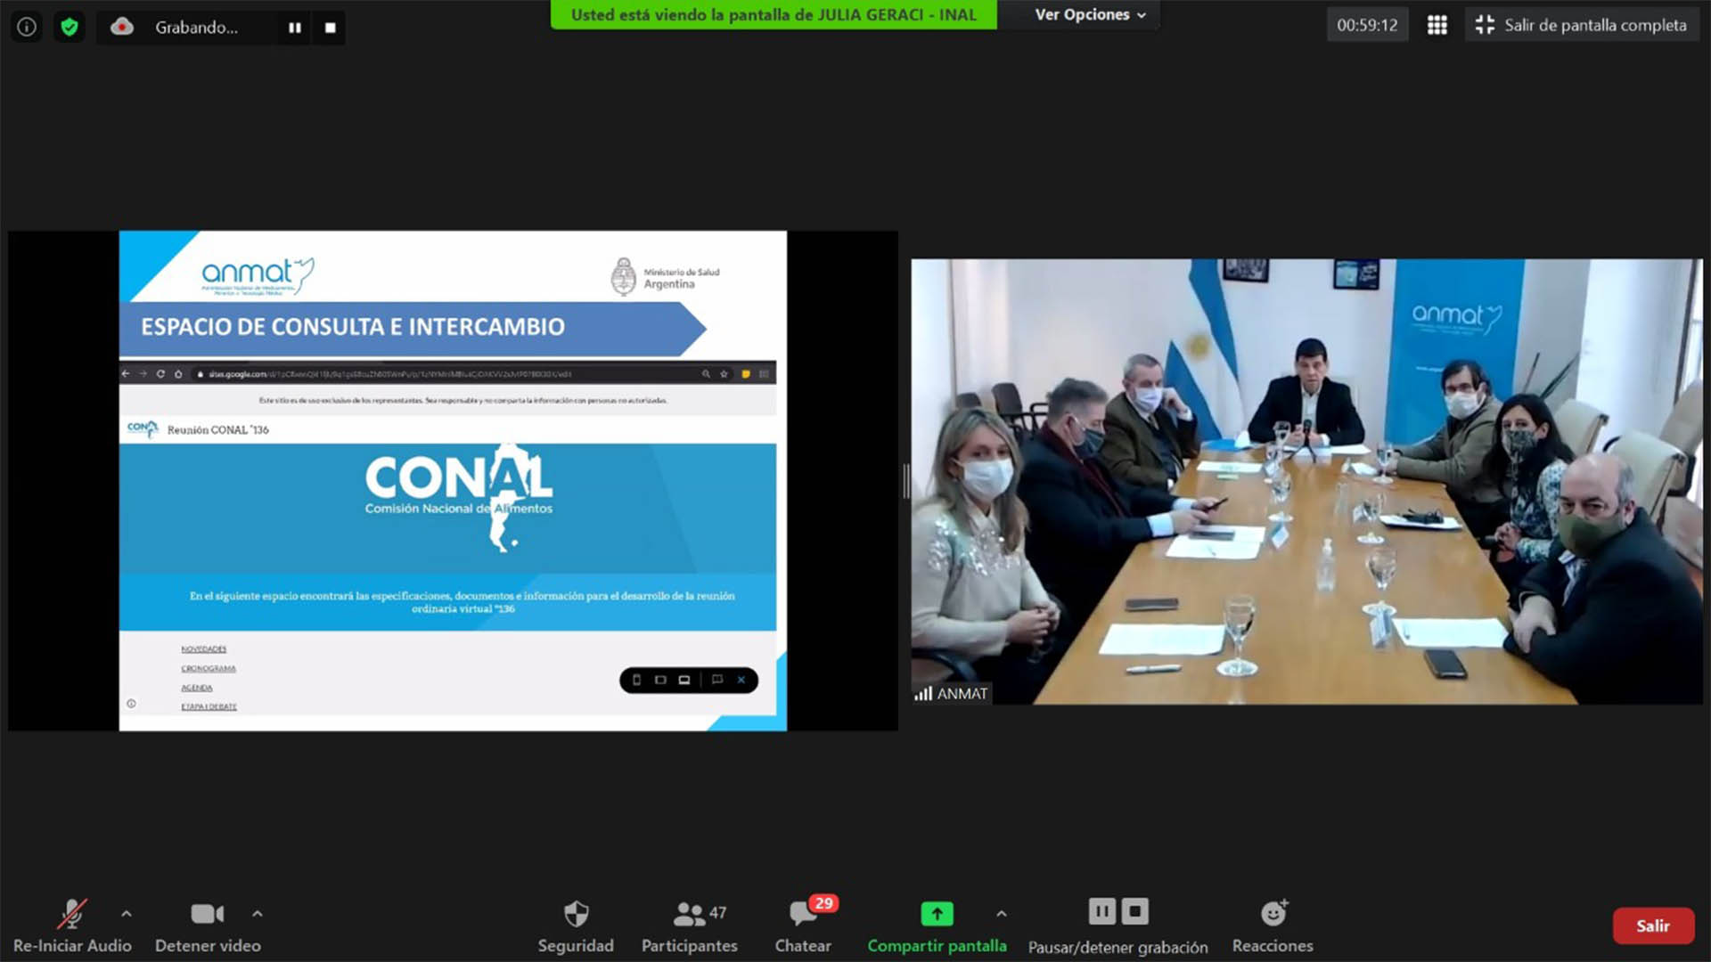Screen dimensions: 1711x962
Task: Switch to gallery view grid icon
Action: 1437,25
